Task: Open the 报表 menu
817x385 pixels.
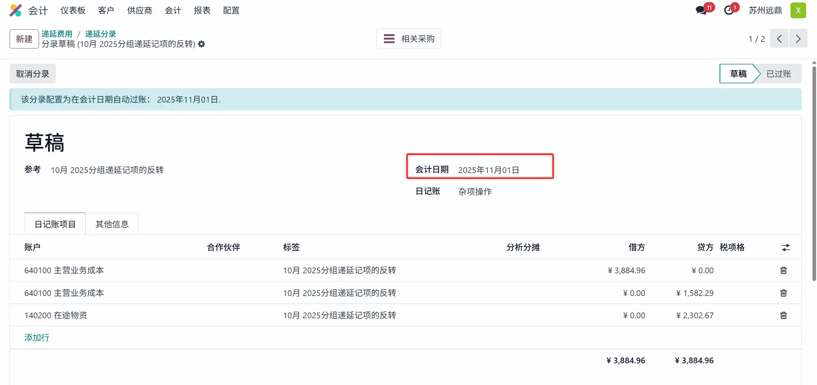Action: [x=202, y=10]
